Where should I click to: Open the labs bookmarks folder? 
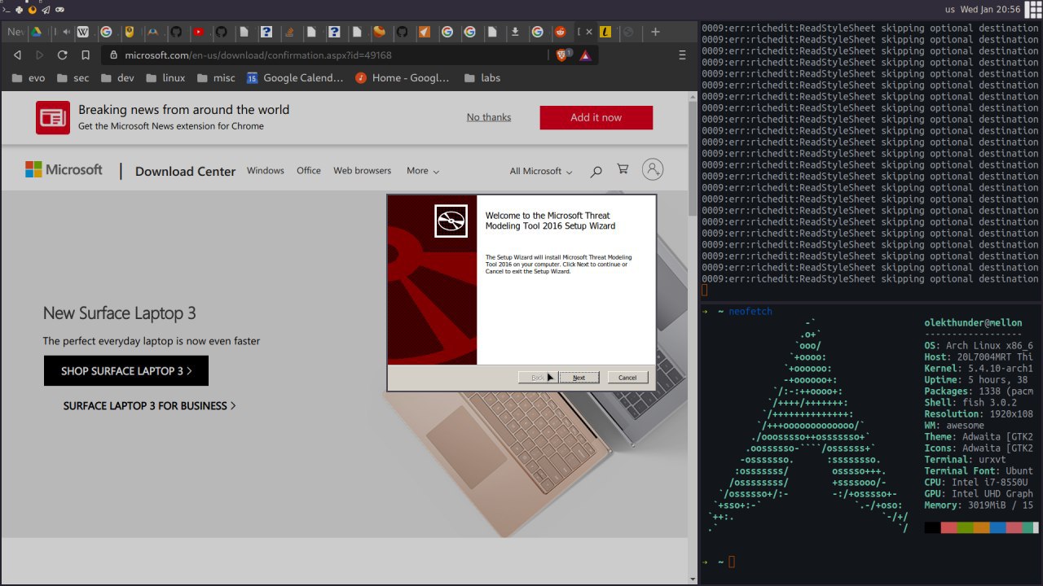point(482,78)
